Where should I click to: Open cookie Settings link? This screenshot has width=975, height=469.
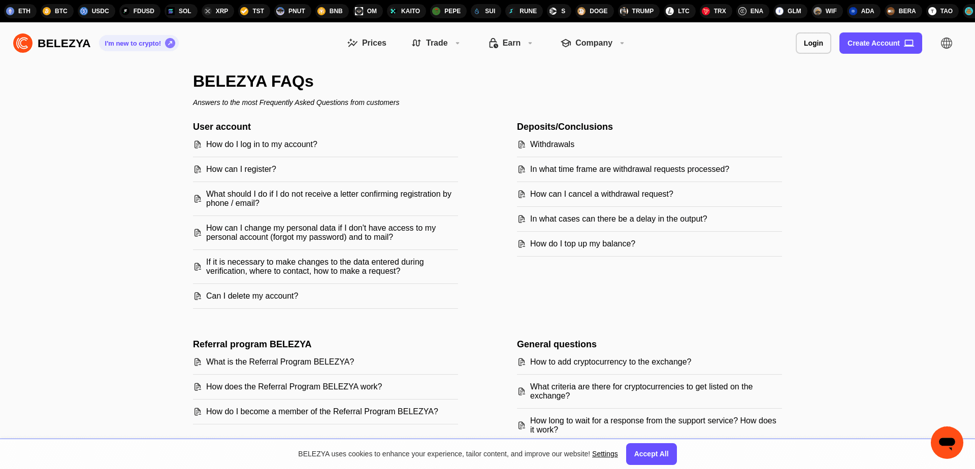[605, 454]
